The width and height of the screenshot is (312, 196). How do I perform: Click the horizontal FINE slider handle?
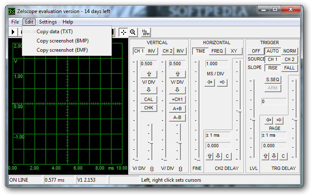[198, 159]
